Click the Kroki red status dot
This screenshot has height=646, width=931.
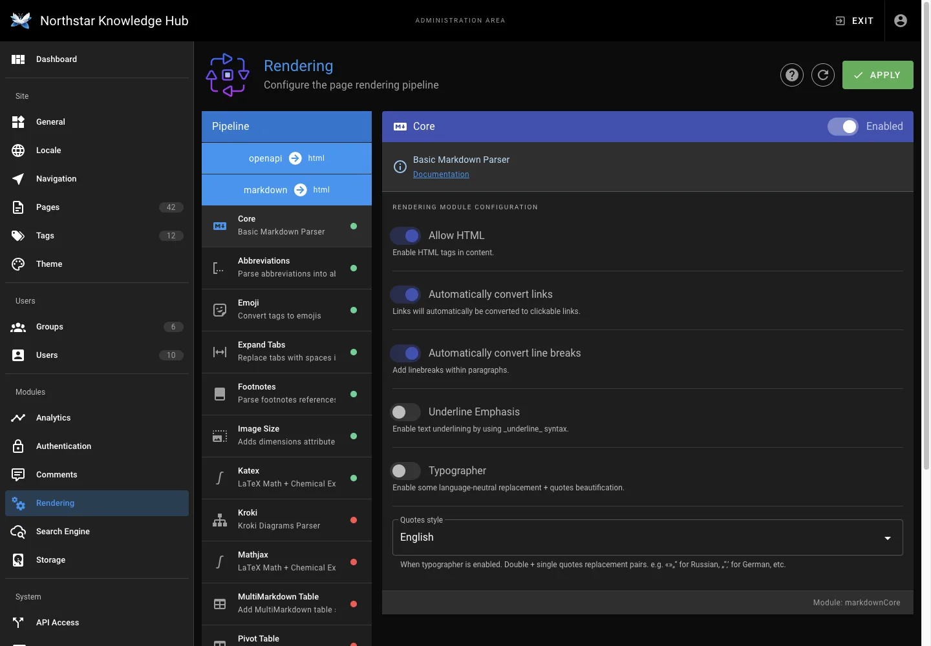click(x=354, y=520)
